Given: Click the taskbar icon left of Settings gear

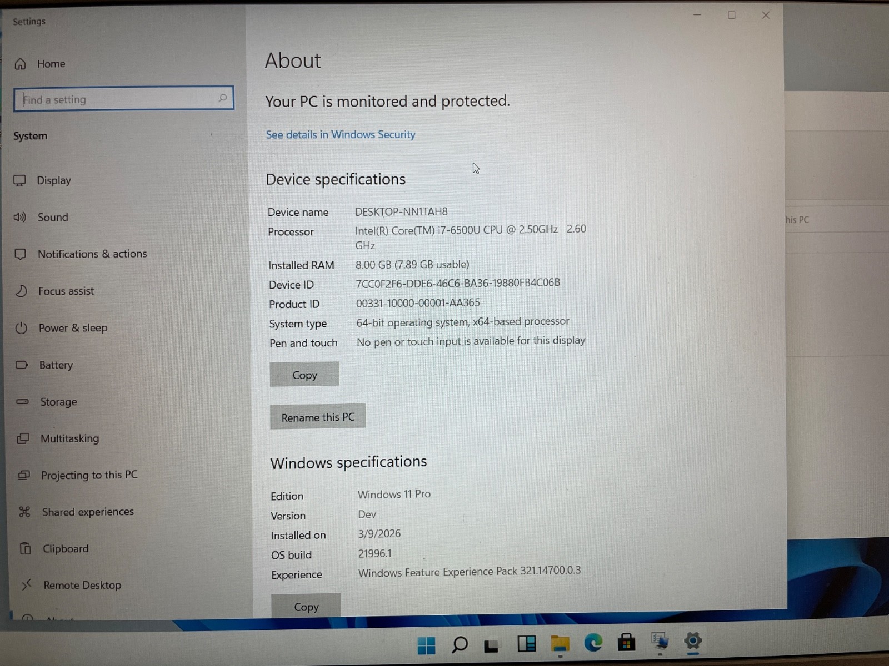Looking at the screenshot, I should tap(660, 642).
